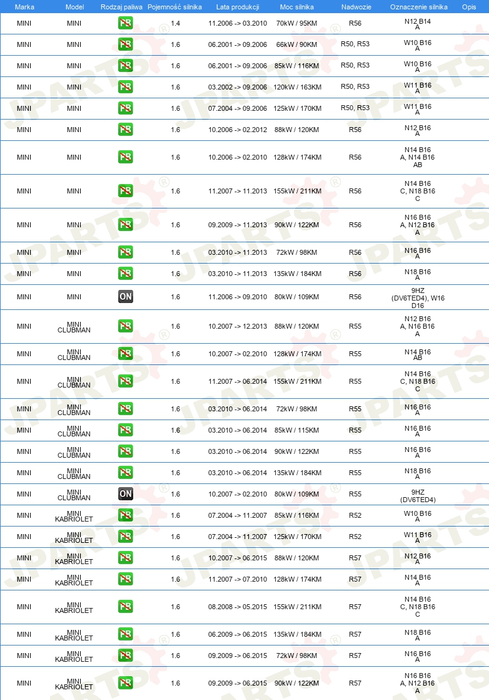Click the petrol icon in the MINI 66kW / 90KM row
Viewport: 489px width, 700px height.
[125, 44]
